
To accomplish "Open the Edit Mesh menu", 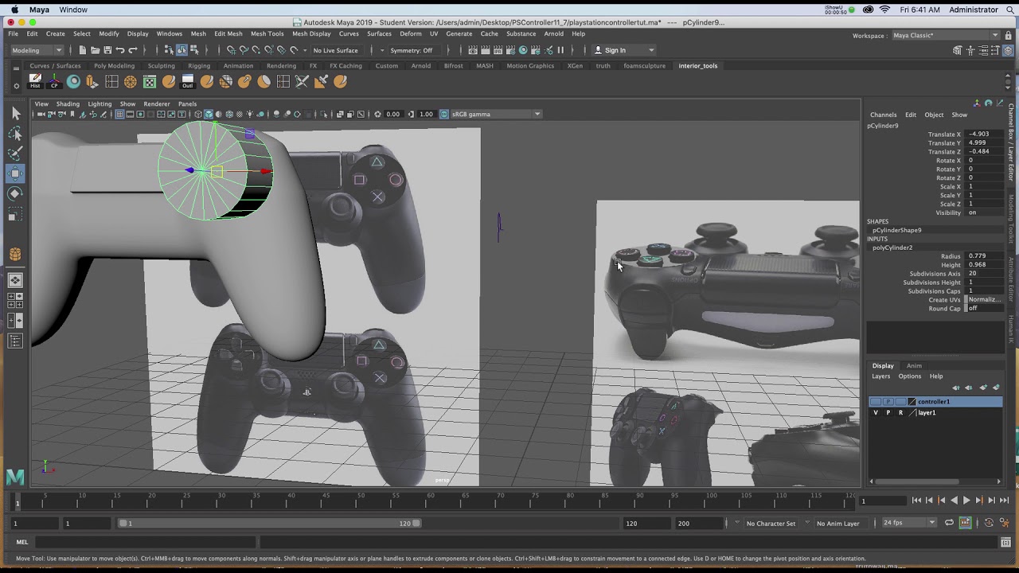I will tap(228, 33).
